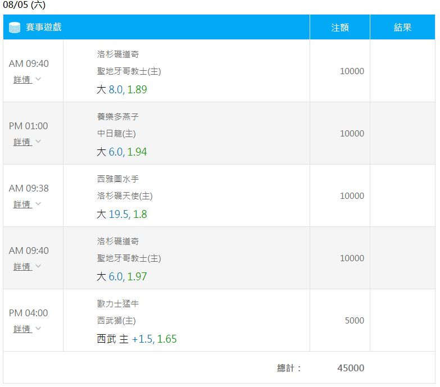Open 詳情 link for 大 6.0, 1.97 bet

(x=22, y=267)
